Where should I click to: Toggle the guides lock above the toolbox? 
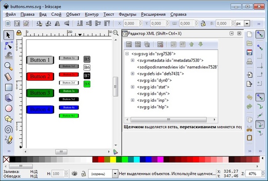pyautogui.click(x=19, y=33)
